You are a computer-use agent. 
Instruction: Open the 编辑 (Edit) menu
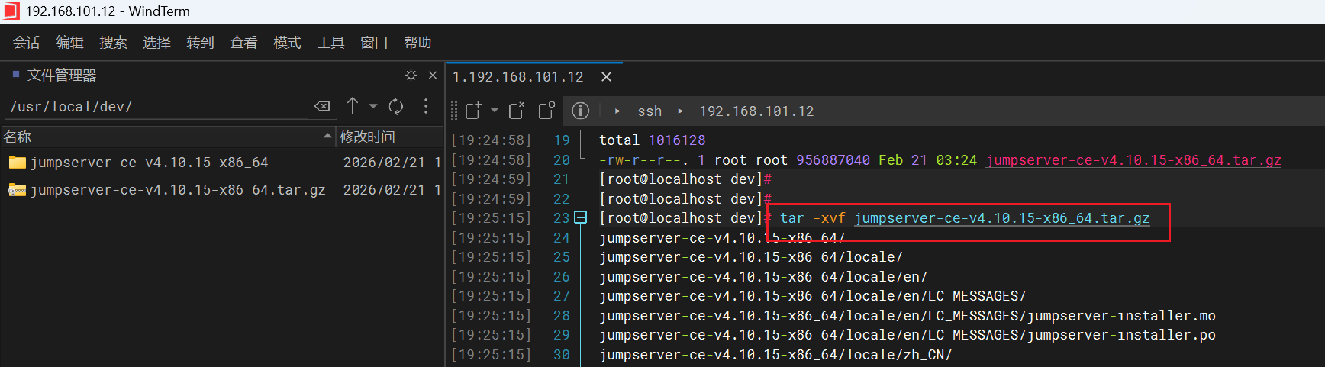[69, 43]
